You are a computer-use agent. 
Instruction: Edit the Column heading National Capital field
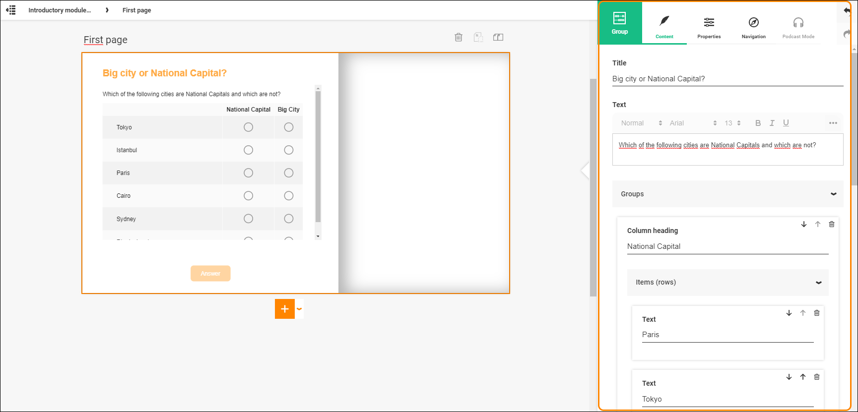tap(728, 246)
